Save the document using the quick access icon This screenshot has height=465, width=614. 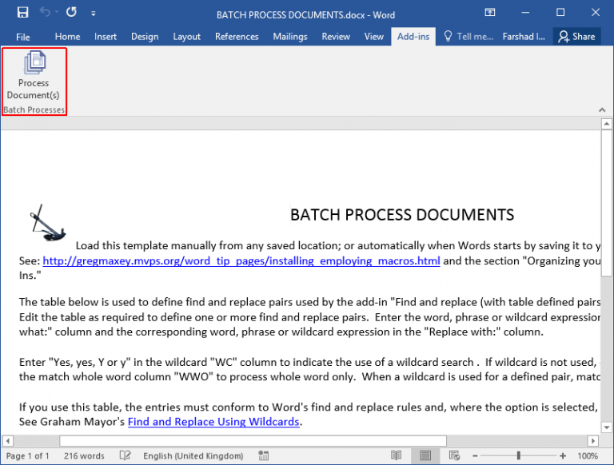[x=22, y=13]
